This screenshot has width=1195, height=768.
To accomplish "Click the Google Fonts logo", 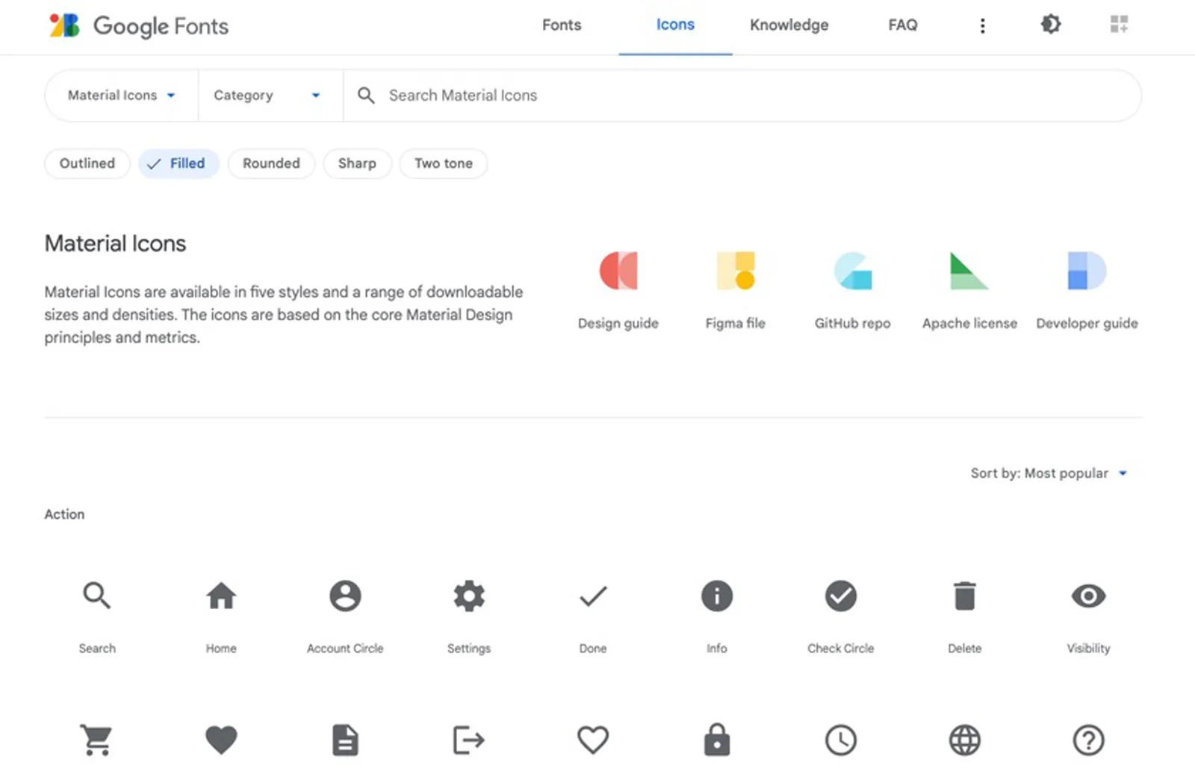I will pos(64,25).
